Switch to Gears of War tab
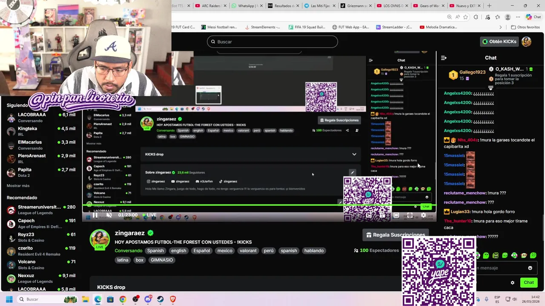545x306 pixels. pyautogui.click(x=429, y=6)
